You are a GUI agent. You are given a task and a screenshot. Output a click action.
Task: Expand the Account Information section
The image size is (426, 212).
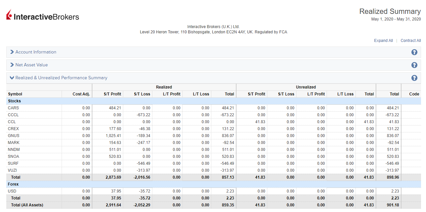[x=35, y=52]
